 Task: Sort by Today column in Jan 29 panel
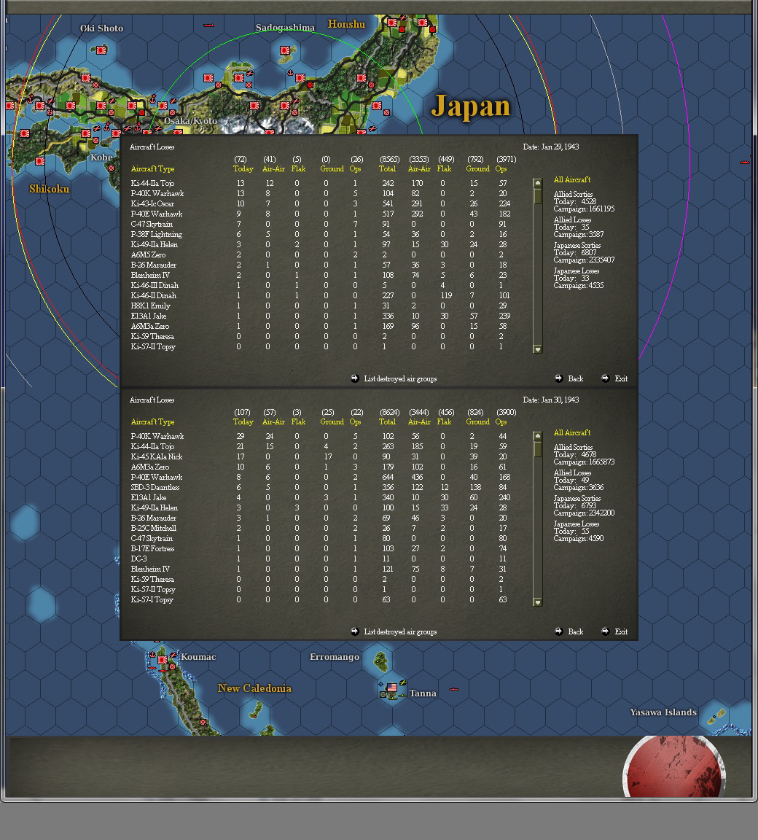(x=243, y=168)
